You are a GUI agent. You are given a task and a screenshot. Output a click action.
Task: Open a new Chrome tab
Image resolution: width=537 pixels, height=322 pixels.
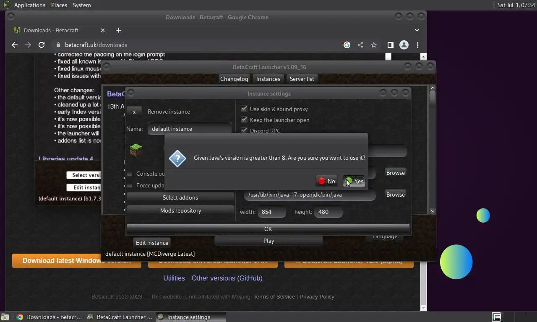pyautogui.click(x=119, y=30)
